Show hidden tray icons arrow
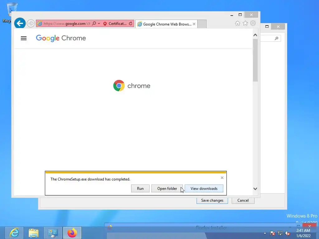Screen dimensions: 319x239 tap(265, 233)
